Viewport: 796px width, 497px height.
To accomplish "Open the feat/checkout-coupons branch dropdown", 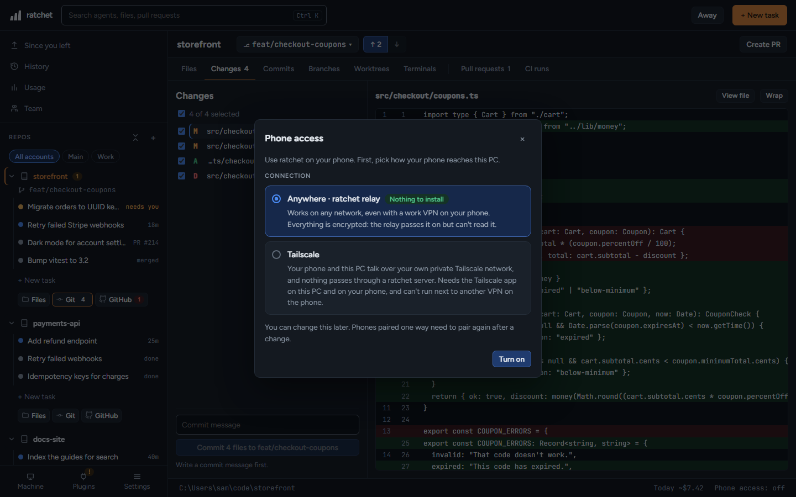I will pyautogui.click(x=298, y=44).
